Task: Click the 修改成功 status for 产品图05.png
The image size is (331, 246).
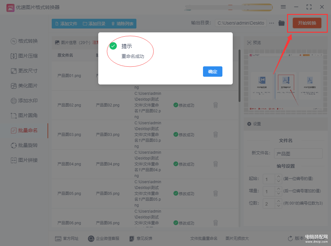Action: (184, 194)
